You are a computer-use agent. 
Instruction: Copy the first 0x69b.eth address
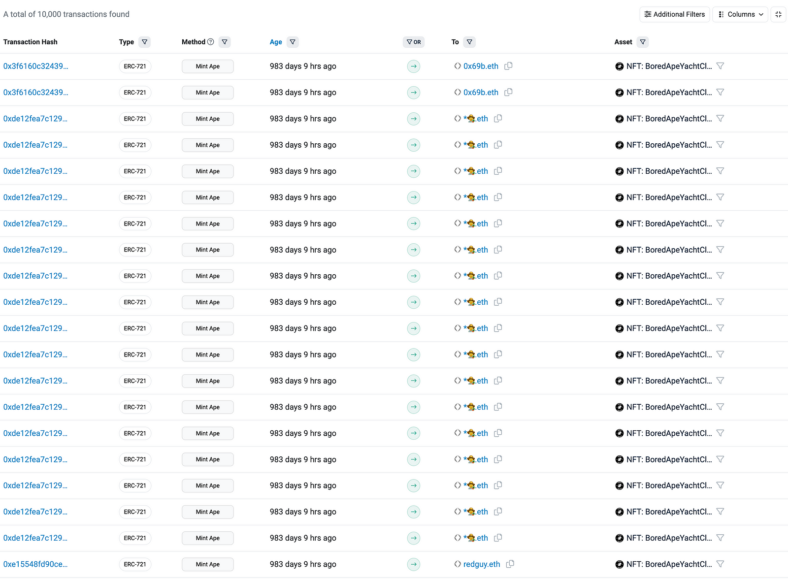tap(509, 66)
